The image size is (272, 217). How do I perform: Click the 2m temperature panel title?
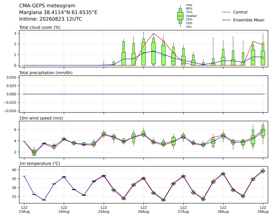(39, 164)
